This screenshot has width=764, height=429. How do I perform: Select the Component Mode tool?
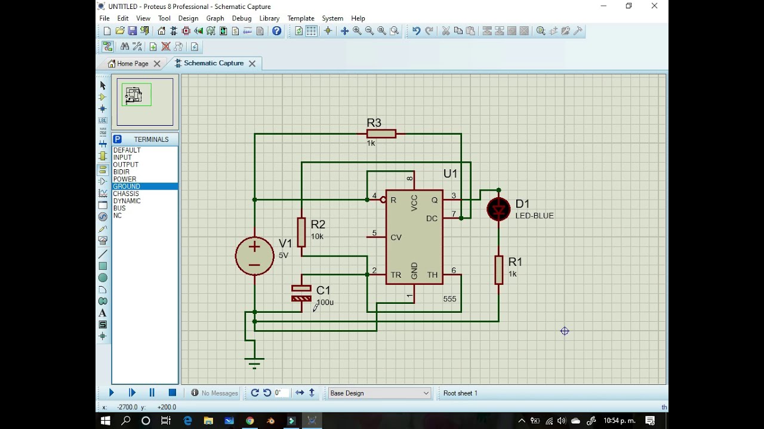[x=103, y=97]
